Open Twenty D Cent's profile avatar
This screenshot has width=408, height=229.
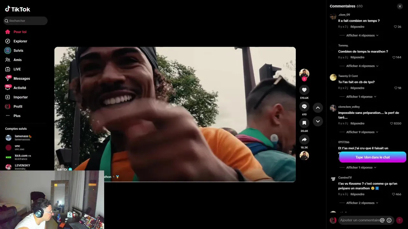coord(333,77)
